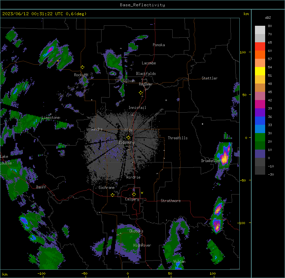Click the Stettler city label
This screenshot has height=278, width=285.
tap(210, 78)
